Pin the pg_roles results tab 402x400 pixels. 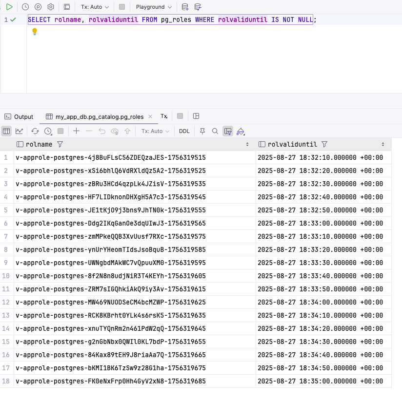(202, 131)
